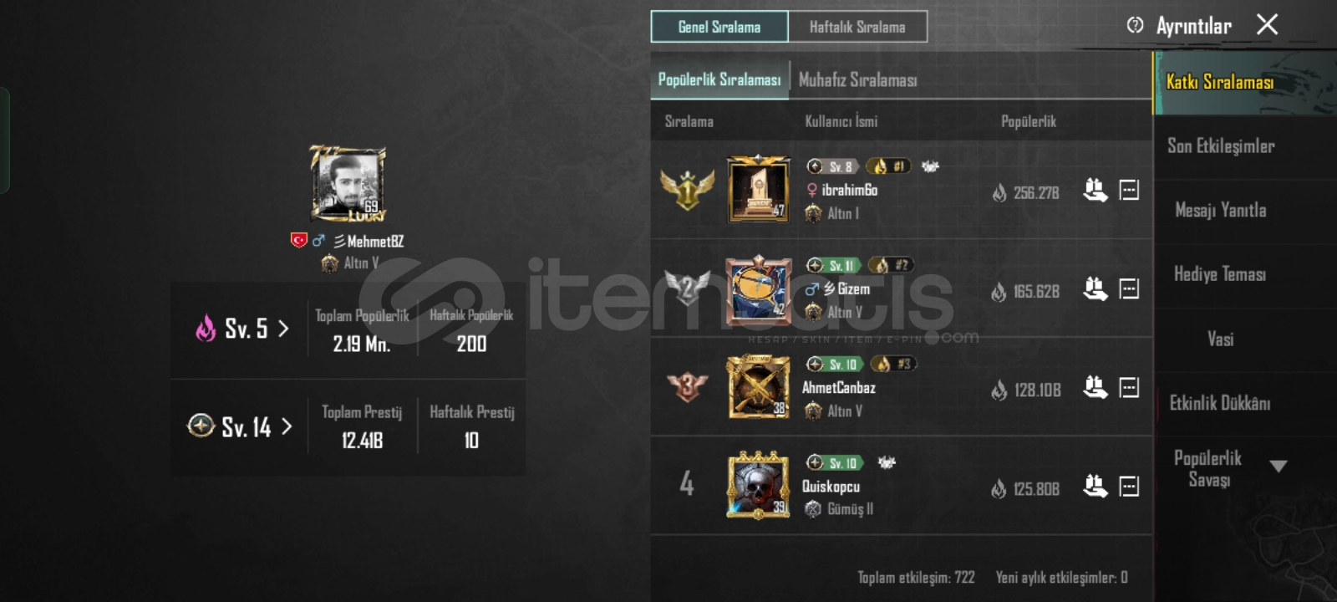Switch to Haftalık Sıralama tab

click(x=857, y=27)
